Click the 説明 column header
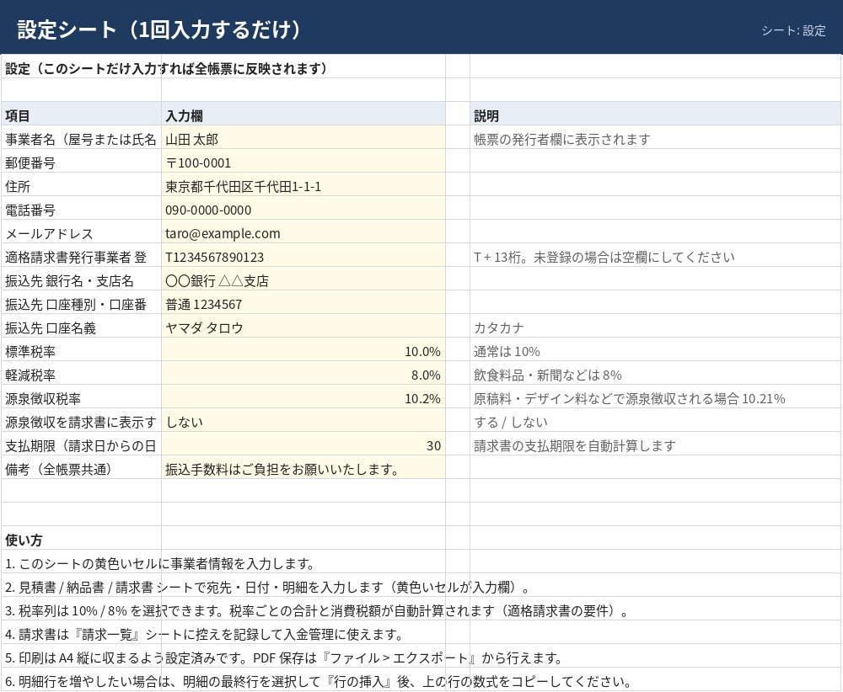The height and width of the screenshot is (692, 843). pyautogui.click(x=655, y=114)
